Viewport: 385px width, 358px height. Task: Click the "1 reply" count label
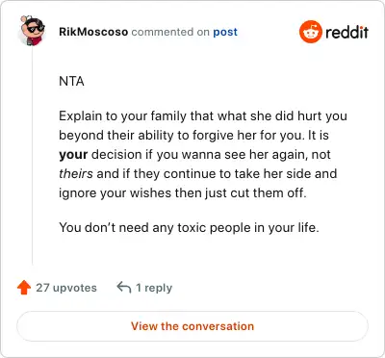coord(154,288)
